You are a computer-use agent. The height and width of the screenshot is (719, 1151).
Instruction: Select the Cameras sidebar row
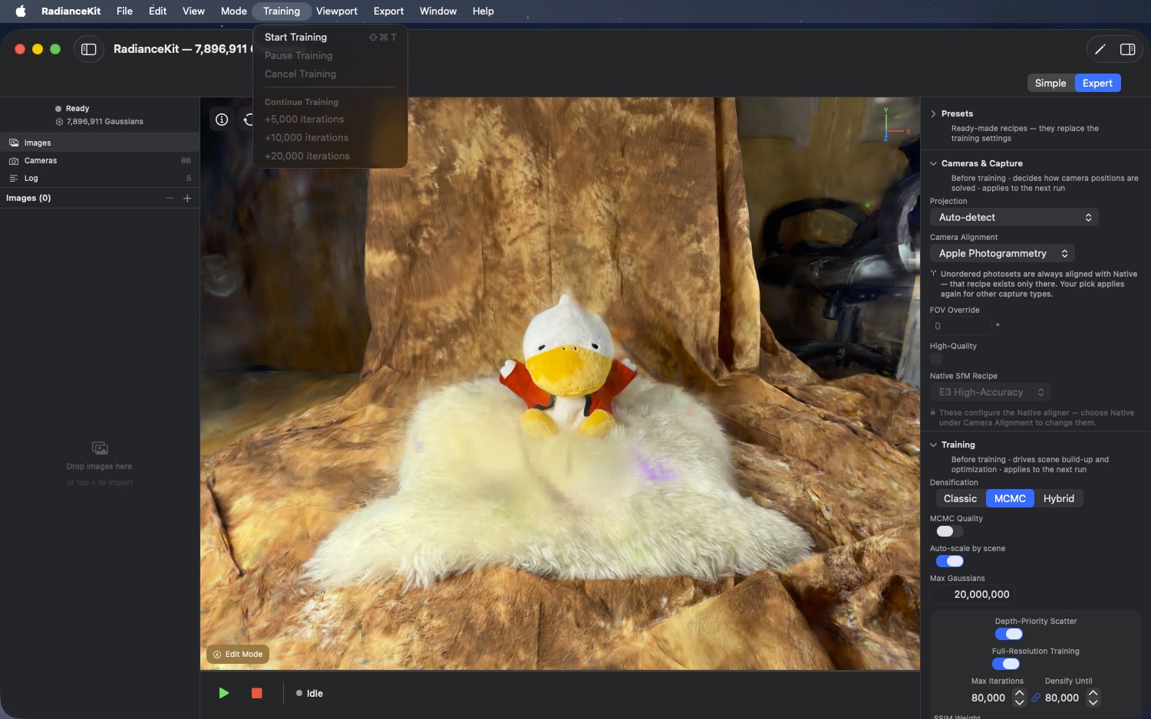click(100, 161)
